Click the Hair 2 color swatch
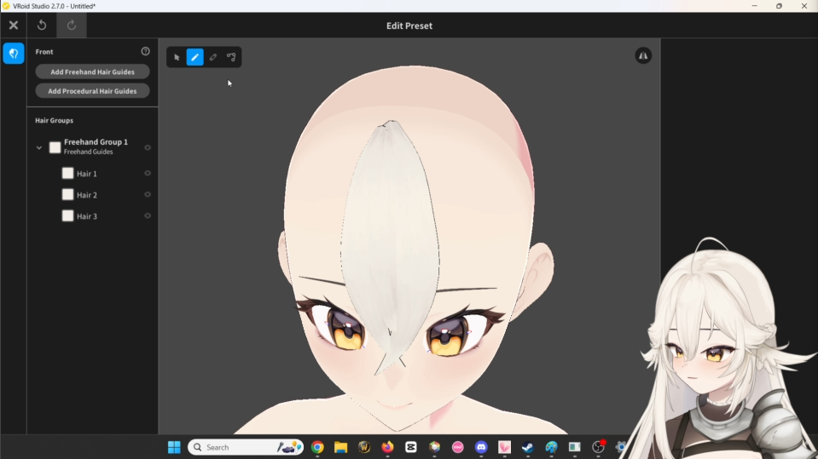Viewport: 818px width, 459px height. pyautogui.click(x=68, y=194)
